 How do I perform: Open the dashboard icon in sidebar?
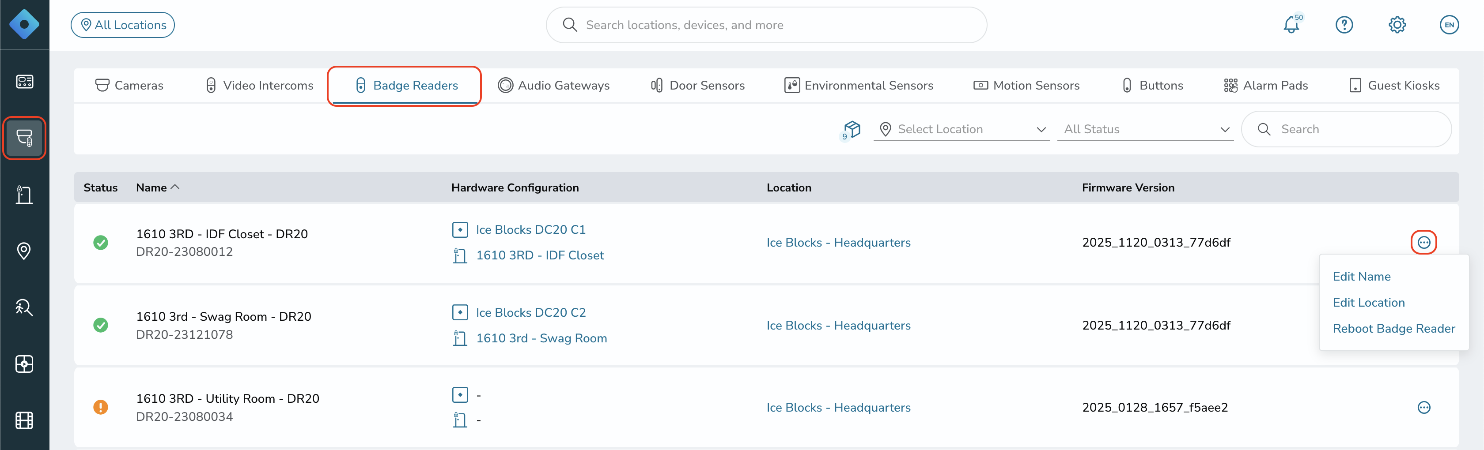(x=24, y=82)
